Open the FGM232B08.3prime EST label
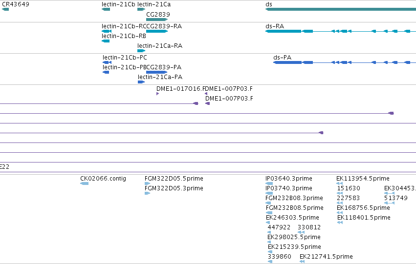The height and width of the screenshot is (264, 416). 294,198
